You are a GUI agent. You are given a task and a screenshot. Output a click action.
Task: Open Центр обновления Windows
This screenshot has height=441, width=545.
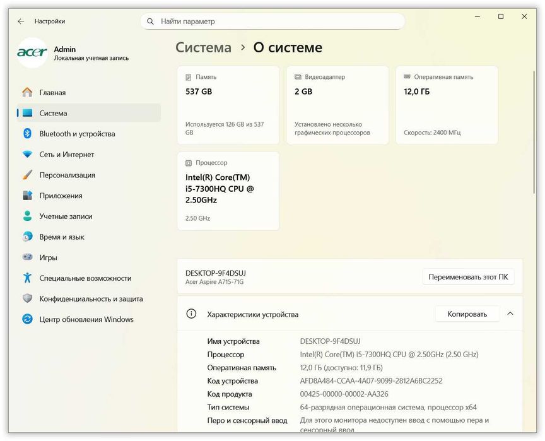[x=89, y=319]
